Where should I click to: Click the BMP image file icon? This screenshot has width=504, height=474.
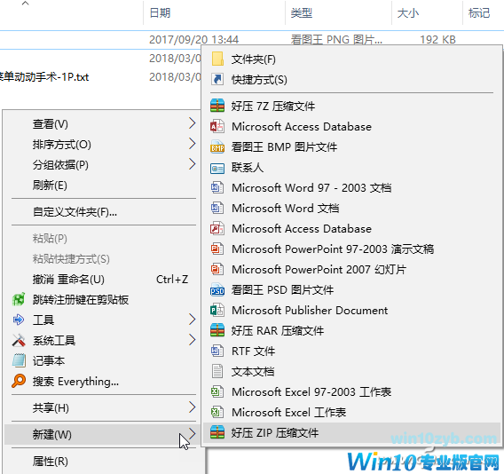pos(217,147)
